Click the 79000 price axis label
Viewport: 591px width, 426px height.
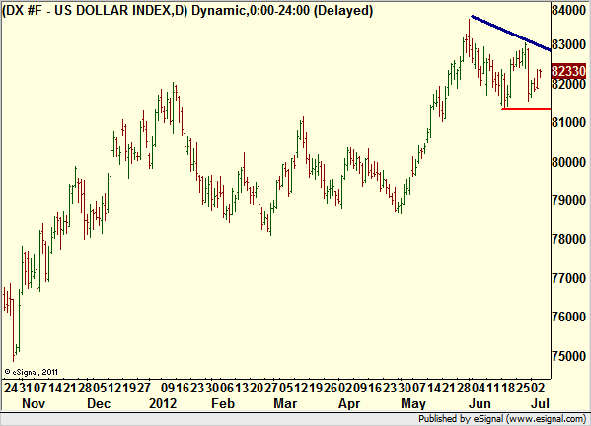tap(568, 200)
